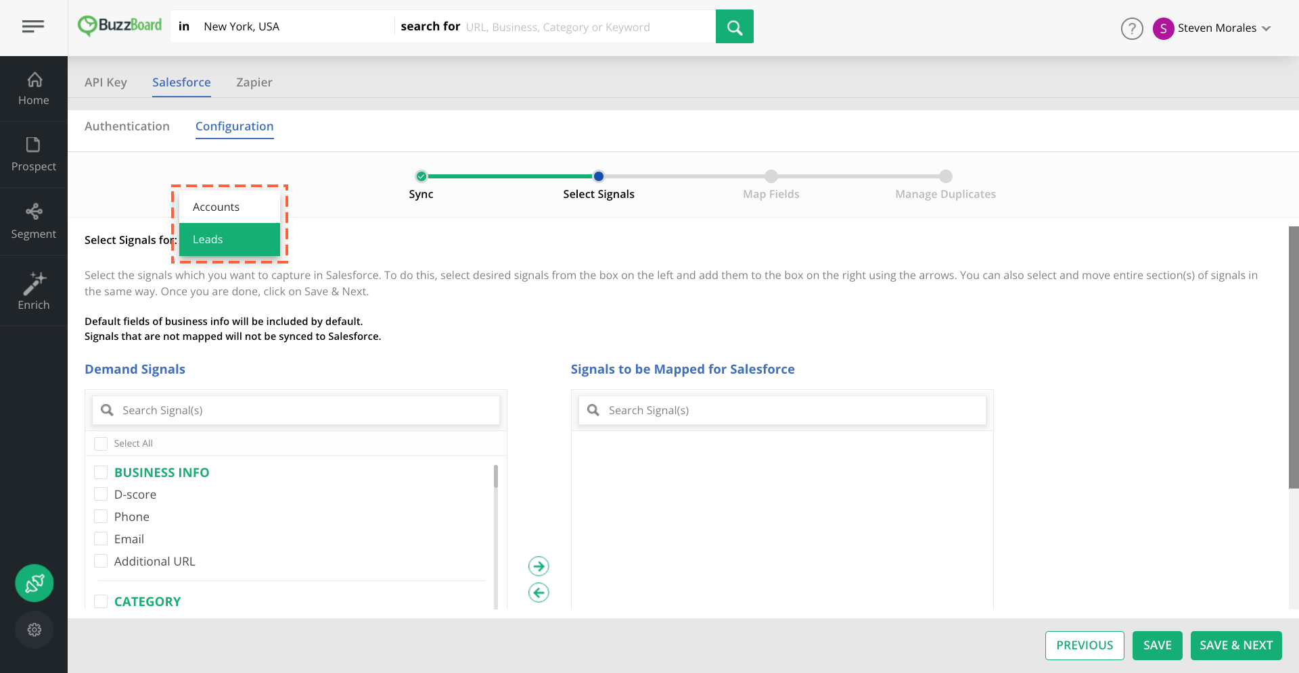The width and height of the screenshot is (1299, 673).
Task: Click the Additional URL label text
Action: pyautogui.click(x=154, y=562)
